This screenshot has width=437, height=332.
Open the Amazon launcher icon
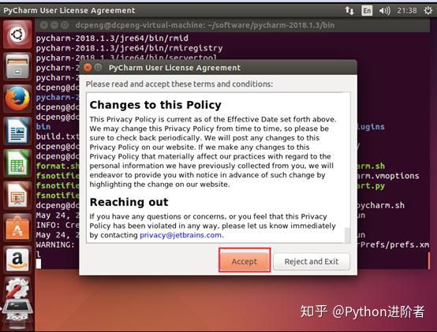(x=17, y=259)
